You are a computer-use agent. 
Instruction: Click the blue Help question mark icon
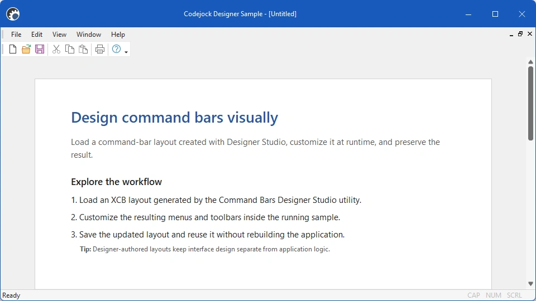tap(116, 49)
